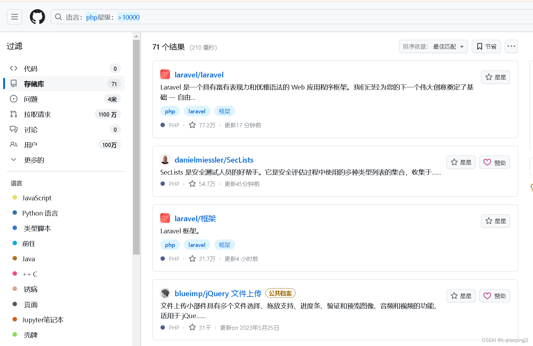Open the danielmiessler/SecLists repository
Viewport: 533px width, 346px height.
[x=214, y=160]
